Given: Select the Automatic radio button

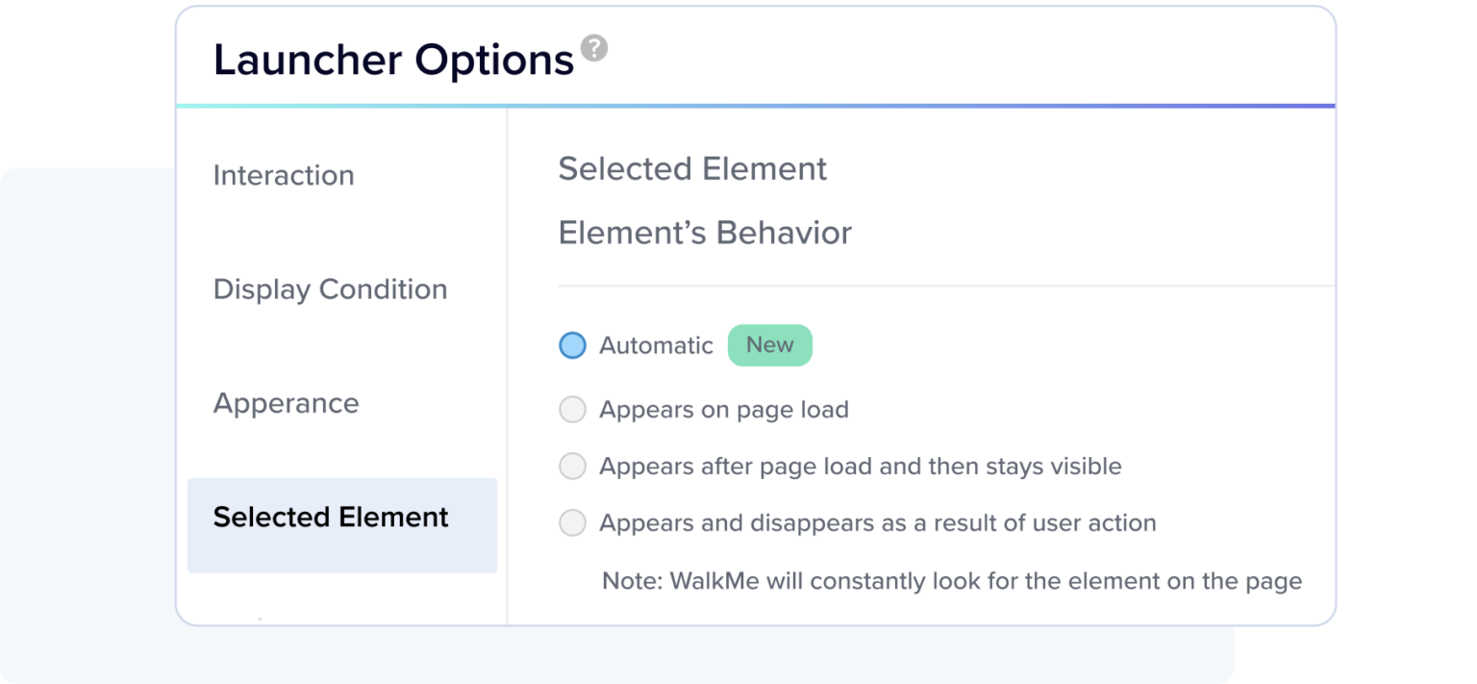Looking at the screenshot, I should coord(573,344).
